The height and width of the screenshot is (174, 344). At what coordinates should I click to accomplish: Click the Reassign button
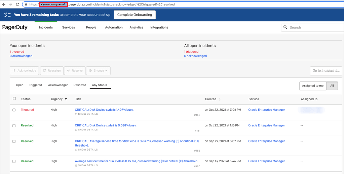tap(52, 71)
